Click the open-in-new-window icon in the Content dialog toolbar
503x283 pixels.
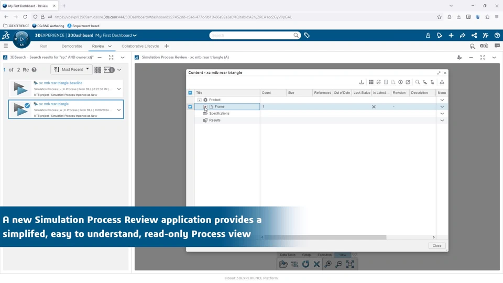[408, 82]
